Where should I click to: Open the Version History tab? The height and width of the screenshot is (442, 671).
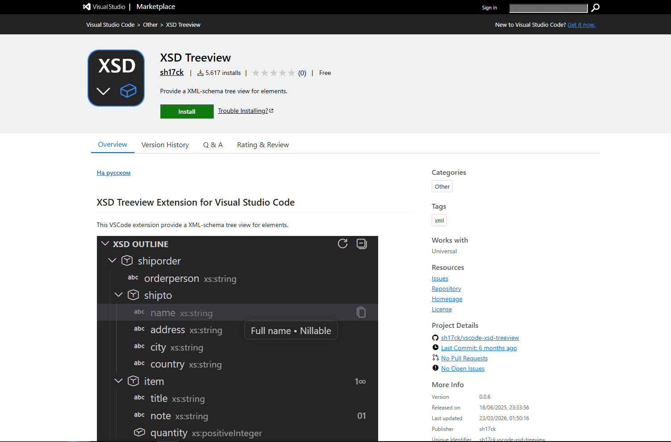[165, 145]
